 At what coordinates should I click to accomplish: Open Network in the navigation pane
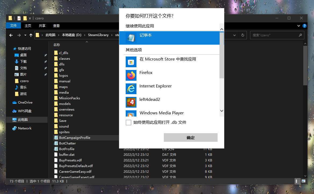click(25, 128)
